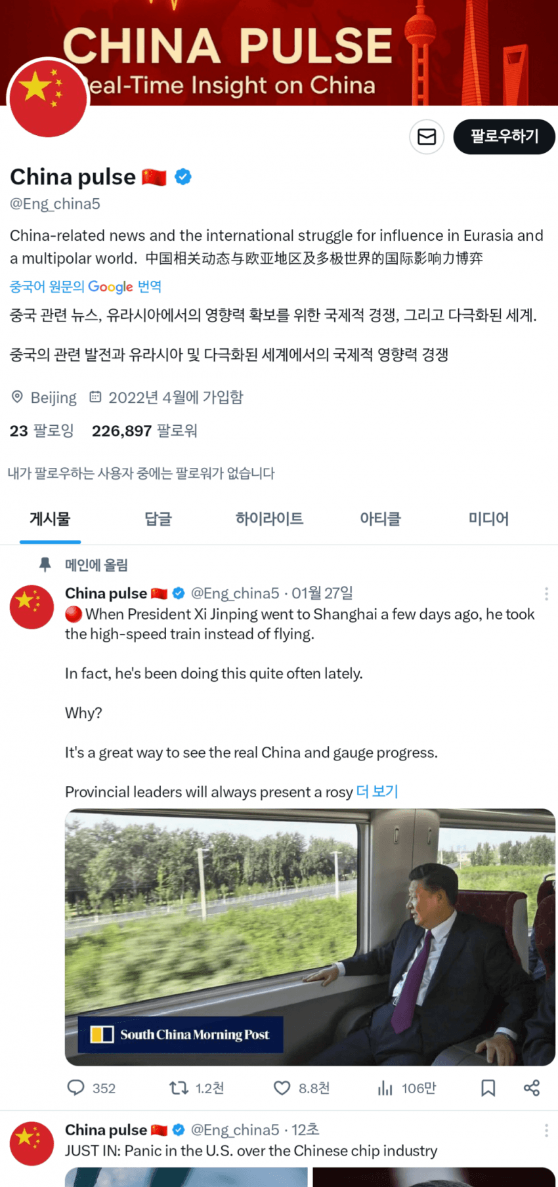Switch to the 하이라이트 tab
The image size is (558, 1187).
pyautogui.click(x=269, y=519)
